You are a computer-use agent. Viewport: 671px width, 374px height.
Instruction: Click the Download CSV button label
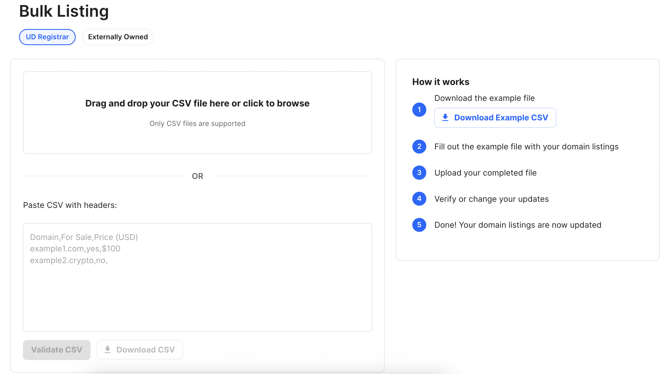point(146,349)
